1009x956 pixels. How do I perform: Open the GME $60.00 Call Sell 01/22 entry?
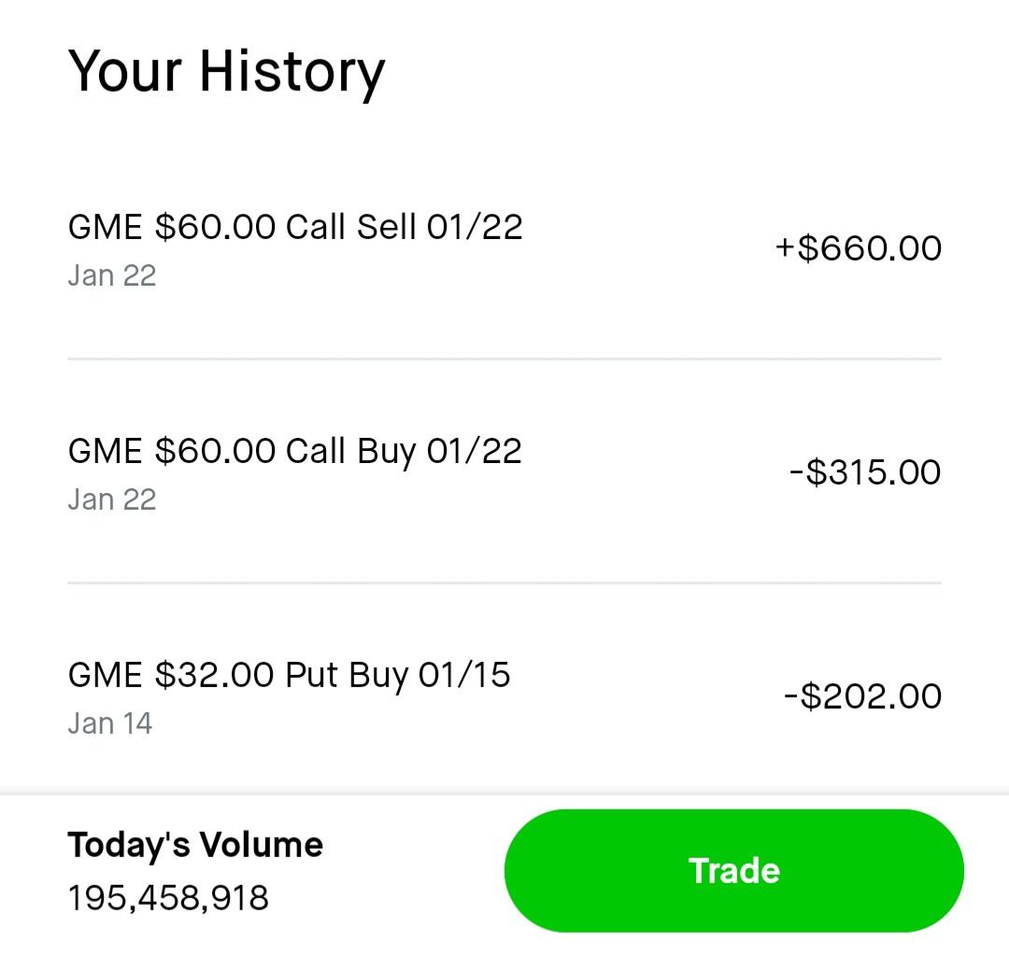[x=295, y=226]
